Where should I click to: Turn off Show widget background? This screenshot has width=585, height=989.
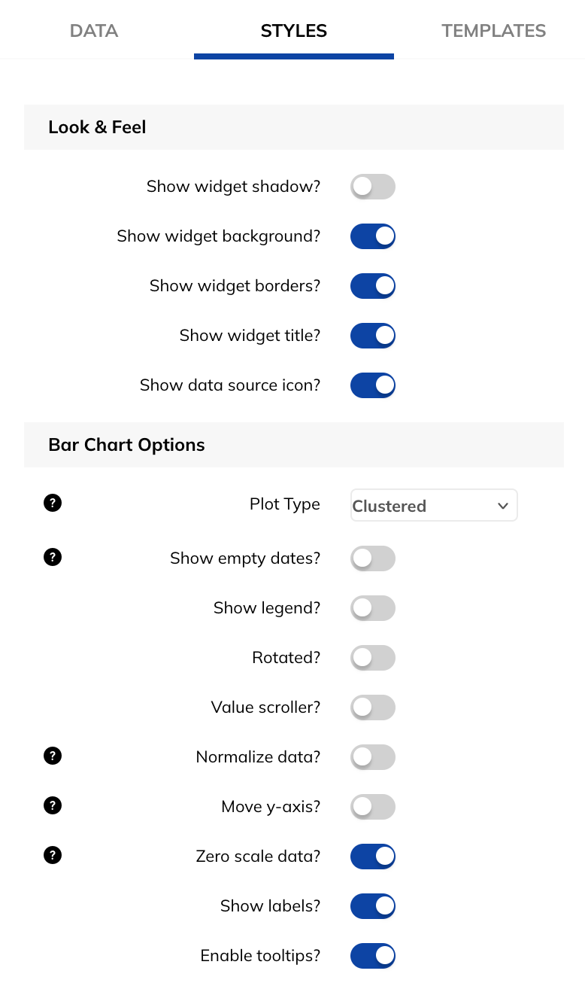[x=373, y=236]
